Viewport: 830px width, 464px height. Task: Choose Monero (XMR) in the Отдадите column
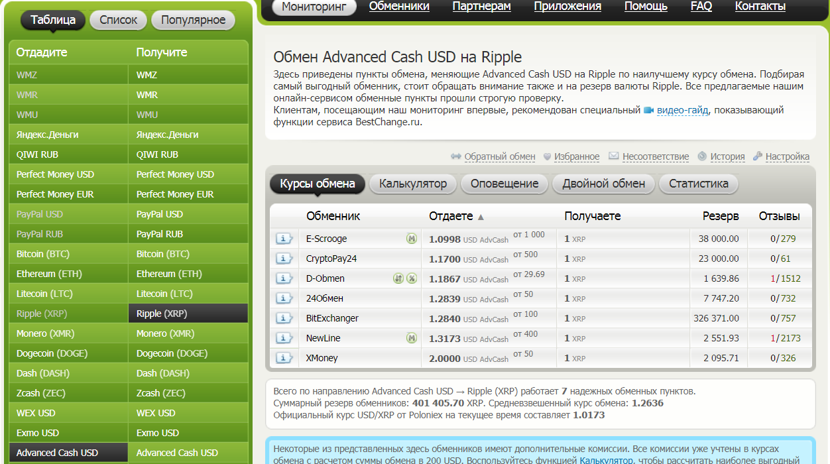pyautogui.click(x=69, y=333)
